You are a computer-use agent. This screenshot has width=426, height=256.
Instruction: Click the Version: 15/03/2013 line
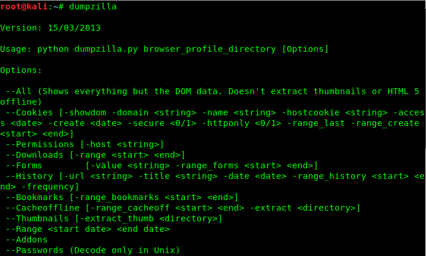(x=50, y=28)
